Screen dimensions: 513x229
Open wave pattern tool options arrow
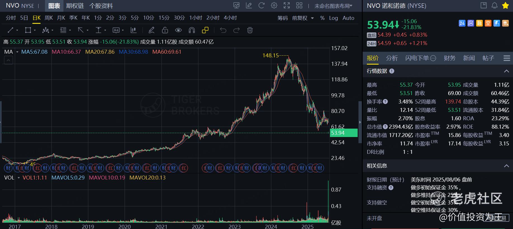click(x=53, y=30)
